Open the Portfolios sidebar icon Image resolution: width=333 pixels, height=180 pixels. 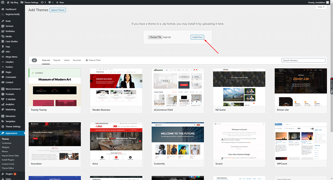tap(3, 31)
